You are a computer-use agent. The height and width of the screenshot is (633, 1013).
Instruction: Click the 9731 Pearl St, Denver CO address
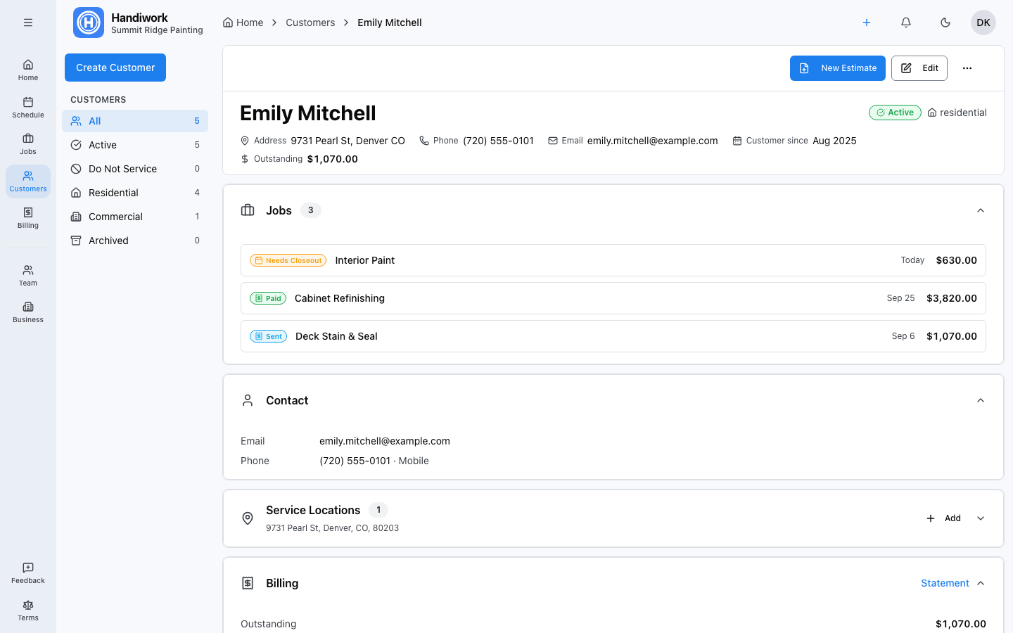[x=348, y=141]
